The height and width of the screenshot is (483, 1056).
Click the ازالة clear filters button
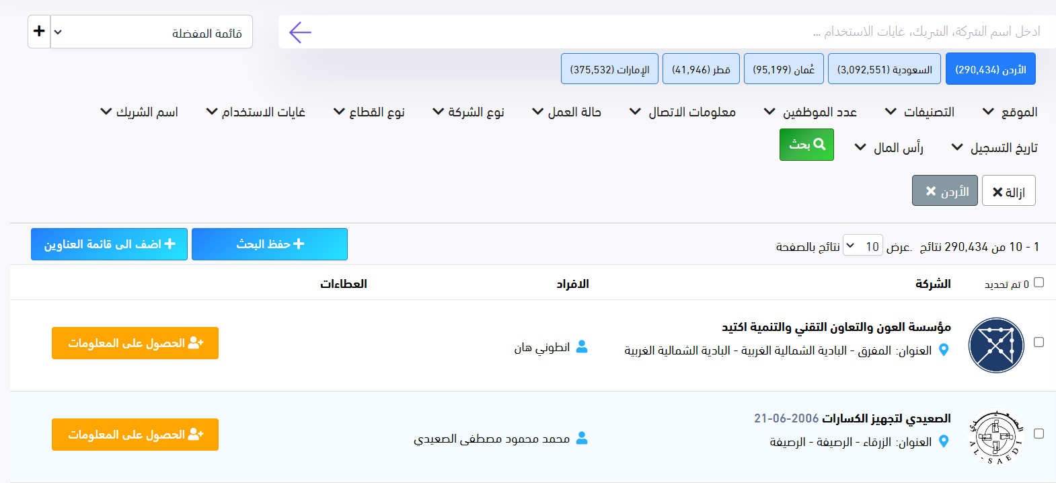coord(1008,191)
